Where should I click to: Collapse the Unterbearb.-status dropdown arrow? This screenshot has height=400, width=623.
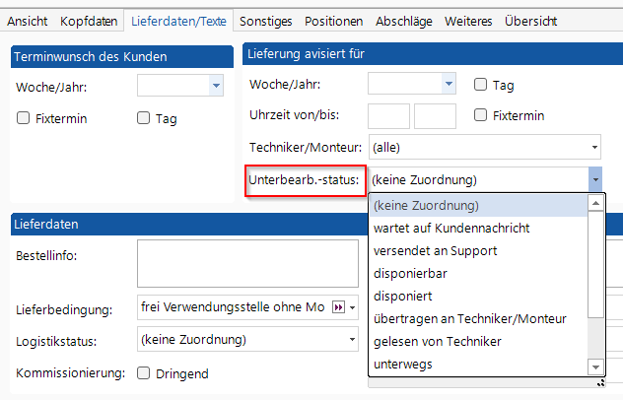coord(594,180)
